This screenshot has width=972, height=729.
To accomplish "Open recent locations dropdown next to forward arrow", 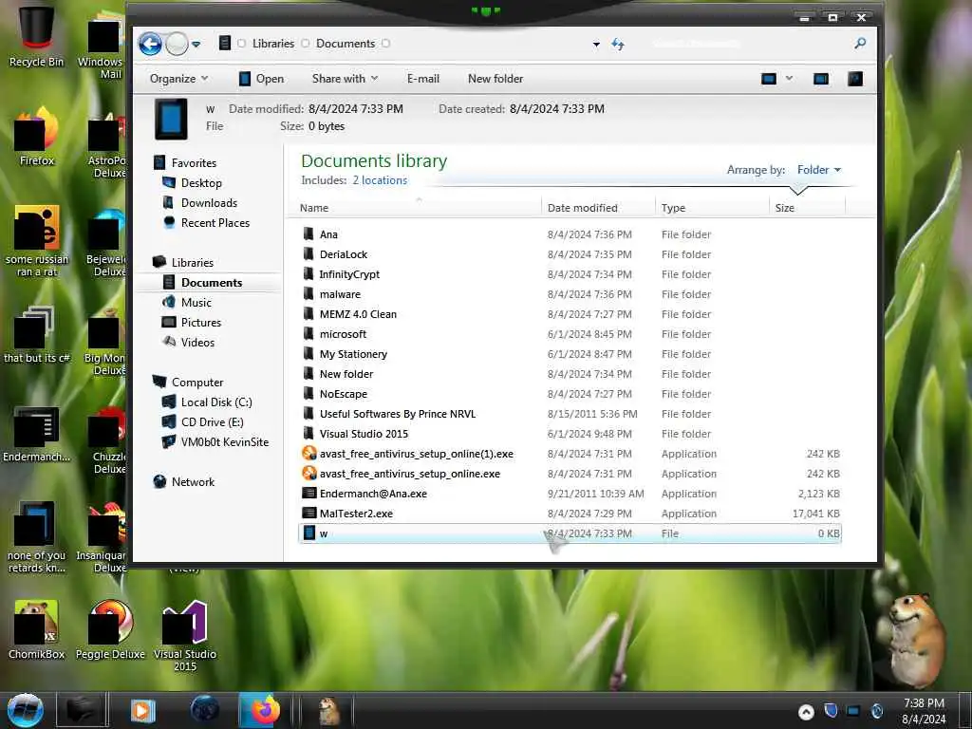I will [x=196, y=44].
